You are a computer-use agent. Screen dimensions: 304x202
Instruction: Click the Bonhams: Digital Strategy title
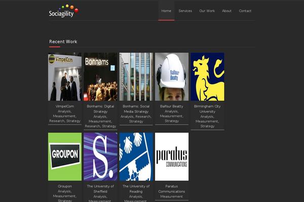pyautogui.click(x=100, y=109)
